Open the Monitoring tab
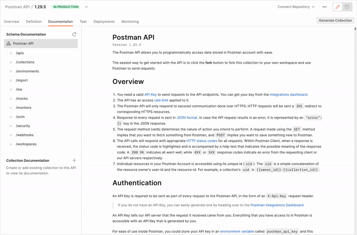The height and width of the screenshot is (235, 357). (130, 21)
